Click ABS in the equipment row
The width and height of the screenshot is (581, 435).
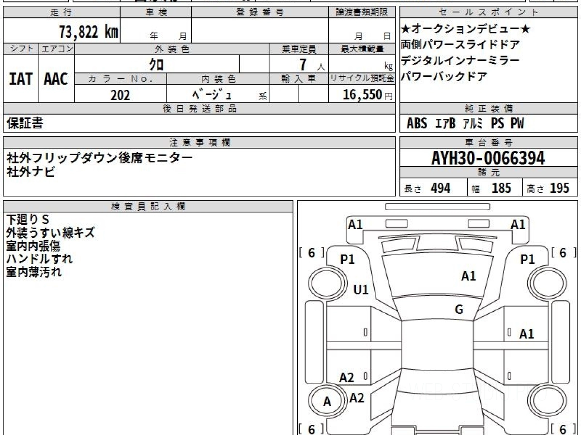[x=417, y=124]
